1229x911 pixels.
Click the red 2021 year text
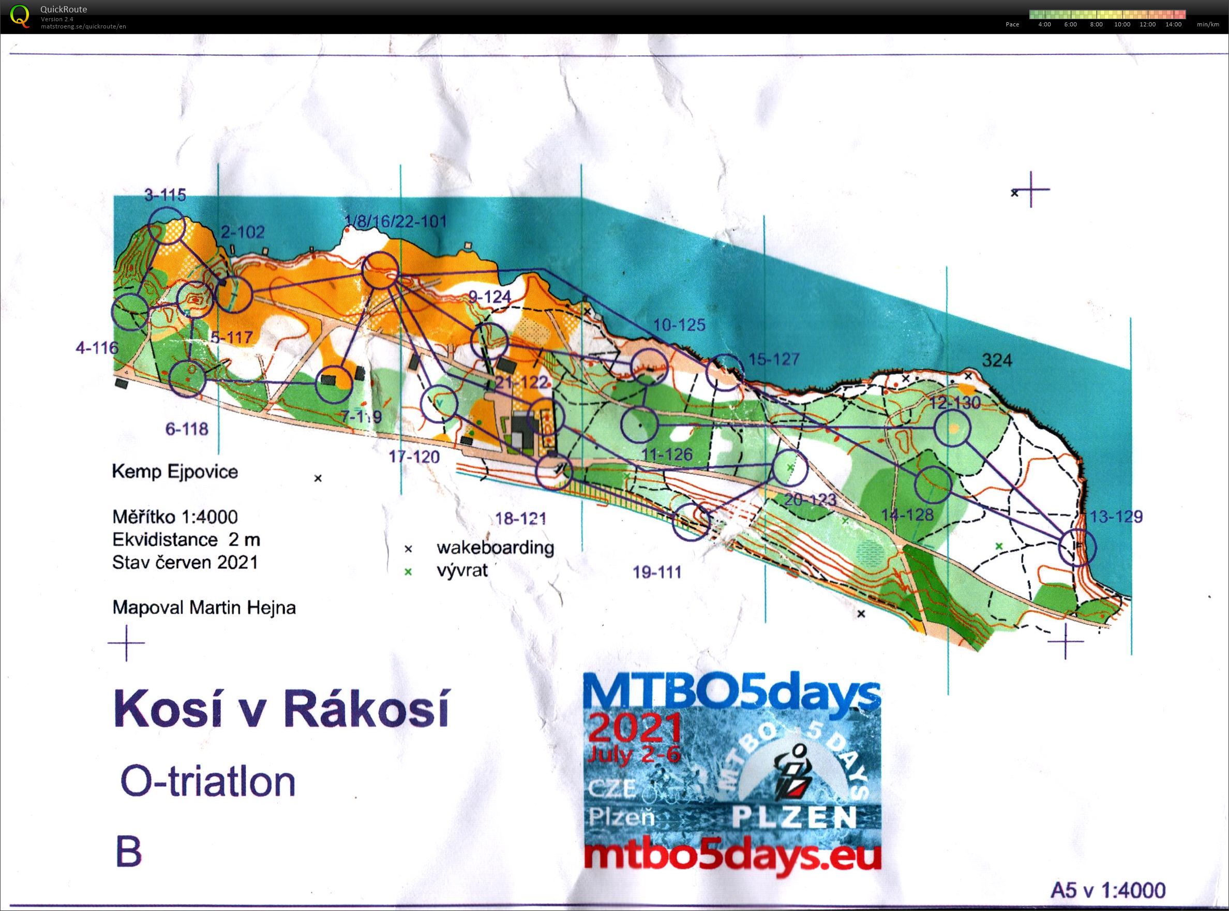click(x=634, y=728)
